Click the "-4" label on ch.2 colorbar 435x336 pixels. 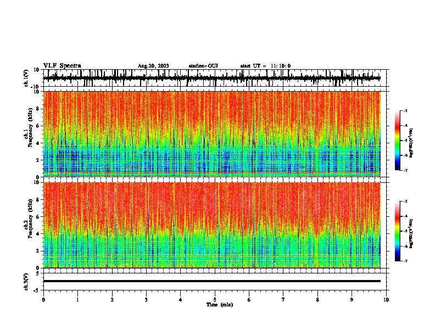(405, 216)
